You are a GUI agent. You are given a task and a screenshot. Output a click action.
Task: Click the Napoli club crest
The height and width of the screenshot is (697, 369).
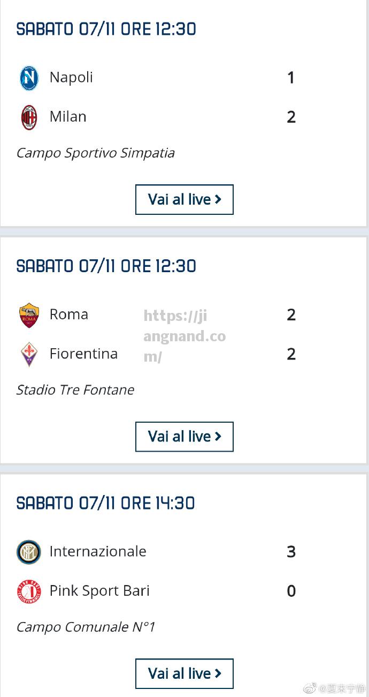(29, 78)
